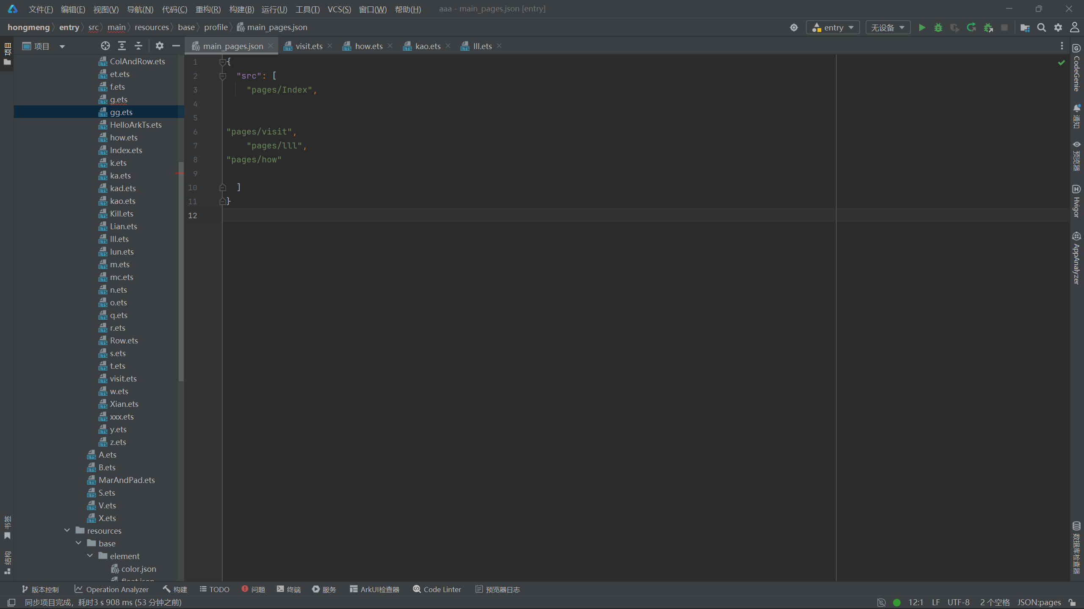Viewport: 1084px width, 609px height.
Task: Select gg.ets in project tree
Action: 99,112
